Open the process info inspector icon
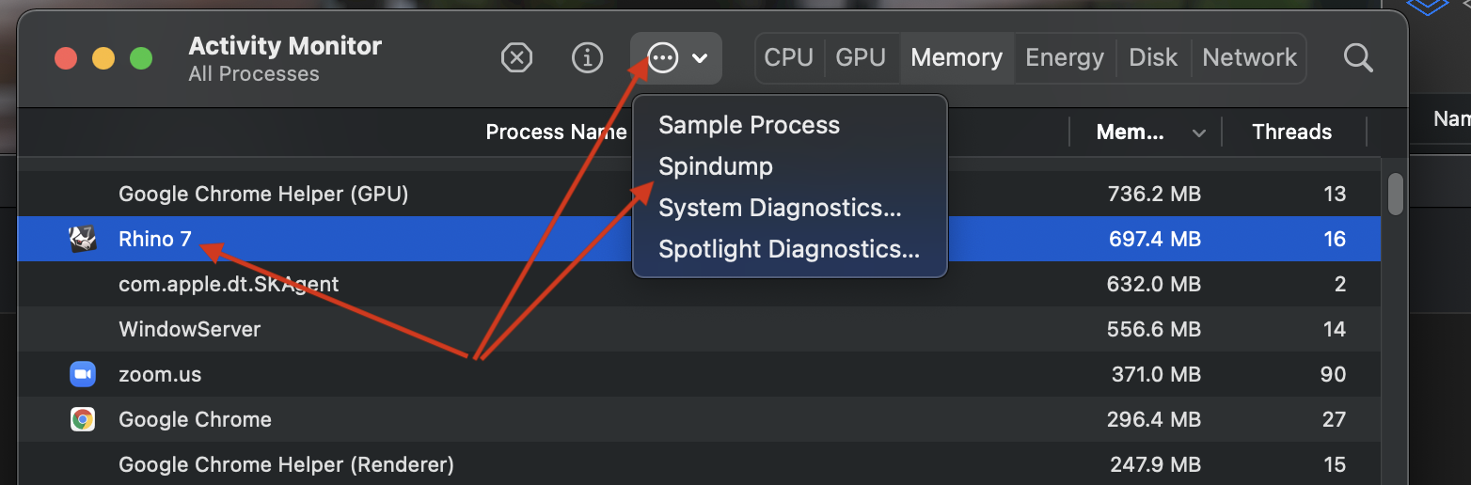 [588, 58]
